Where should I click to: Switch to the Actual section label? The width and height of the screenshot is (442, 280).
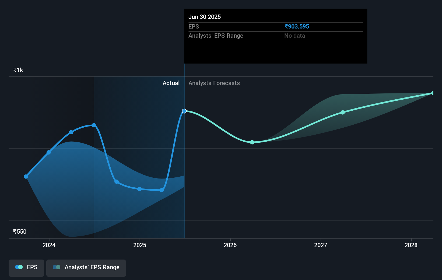[171, 83]
